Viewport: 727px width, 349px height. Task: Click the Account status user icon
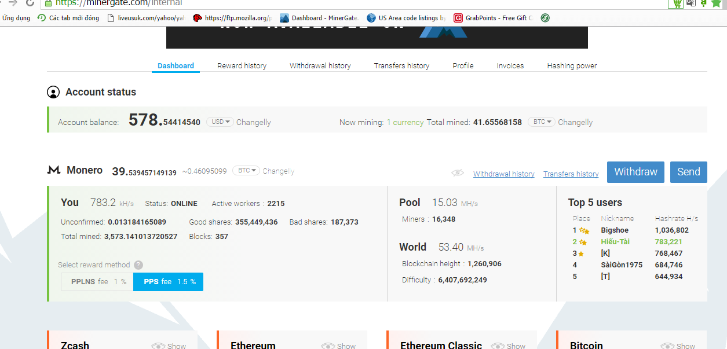click(53, 92)
